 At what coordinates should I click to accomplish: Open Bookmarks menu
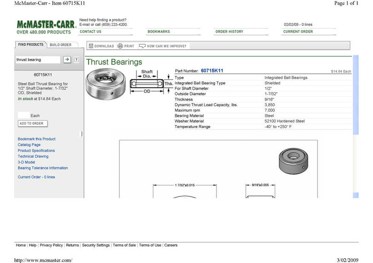click(x=159, y=32)
